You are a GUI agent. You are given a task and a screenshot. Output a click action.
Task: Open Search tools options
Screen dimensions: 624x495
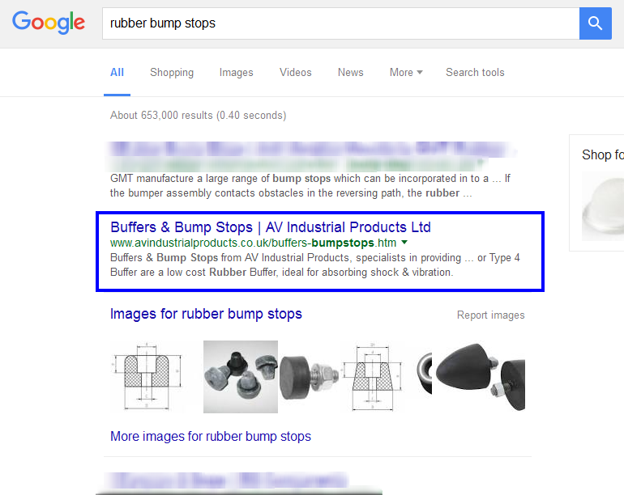pos(475,72)
